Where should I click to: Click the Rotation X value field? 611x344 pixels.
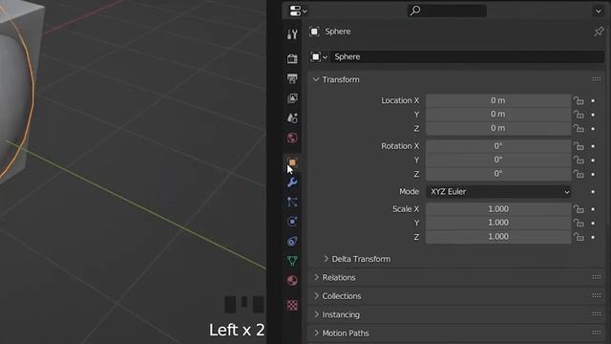pyautogui.click(x=498, y=146)
